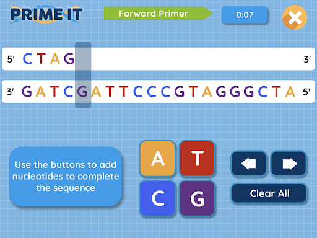317x238 pixels.
Task: Select the 0:07 timer display
Action: coord(245,15)
